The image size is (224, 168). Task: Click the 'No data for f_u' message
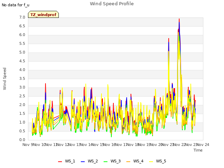15,5
